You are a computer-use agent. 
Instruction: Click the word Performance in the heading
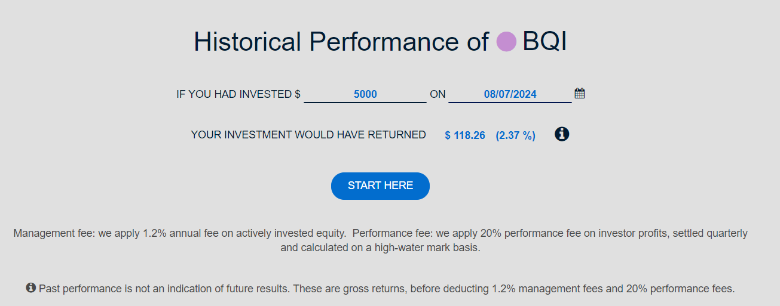coord(382,42)
